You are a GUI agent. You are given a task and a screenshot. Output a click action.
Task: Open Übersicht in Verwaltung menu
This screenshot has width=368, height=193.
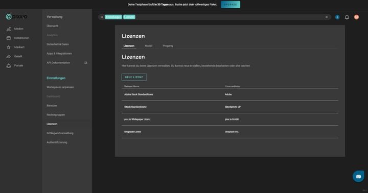click(52, 26)
